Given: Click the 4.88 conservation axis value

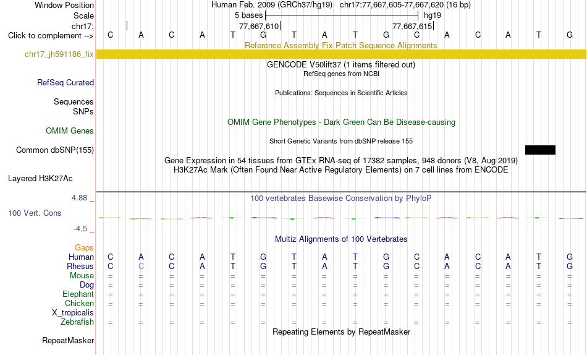Looking at the screenshot, I should point(79,198).
